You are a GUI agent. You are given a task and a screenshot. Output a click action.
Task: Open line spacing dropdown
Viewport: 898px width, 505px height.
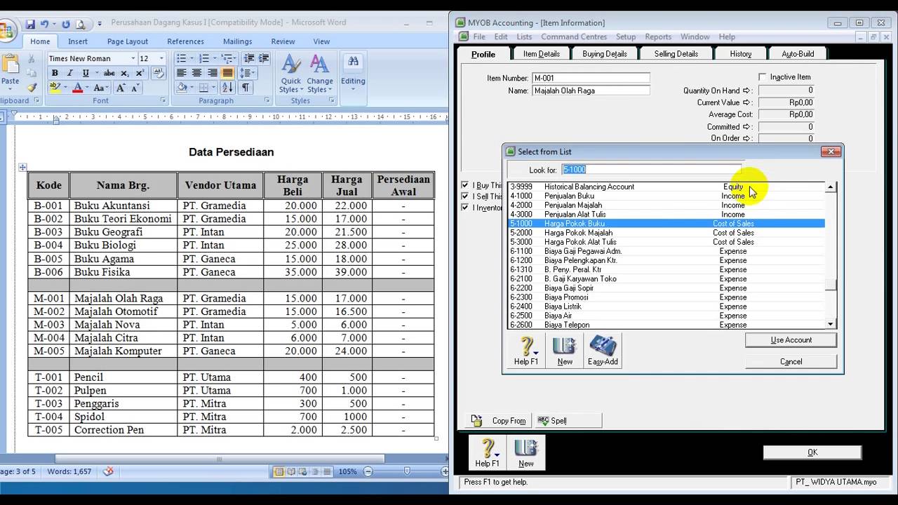[248, 73]
